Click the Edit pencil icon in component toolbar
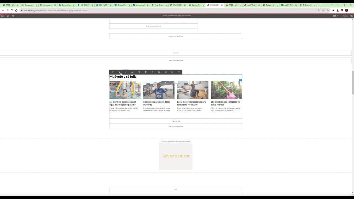 coord(113,72)
